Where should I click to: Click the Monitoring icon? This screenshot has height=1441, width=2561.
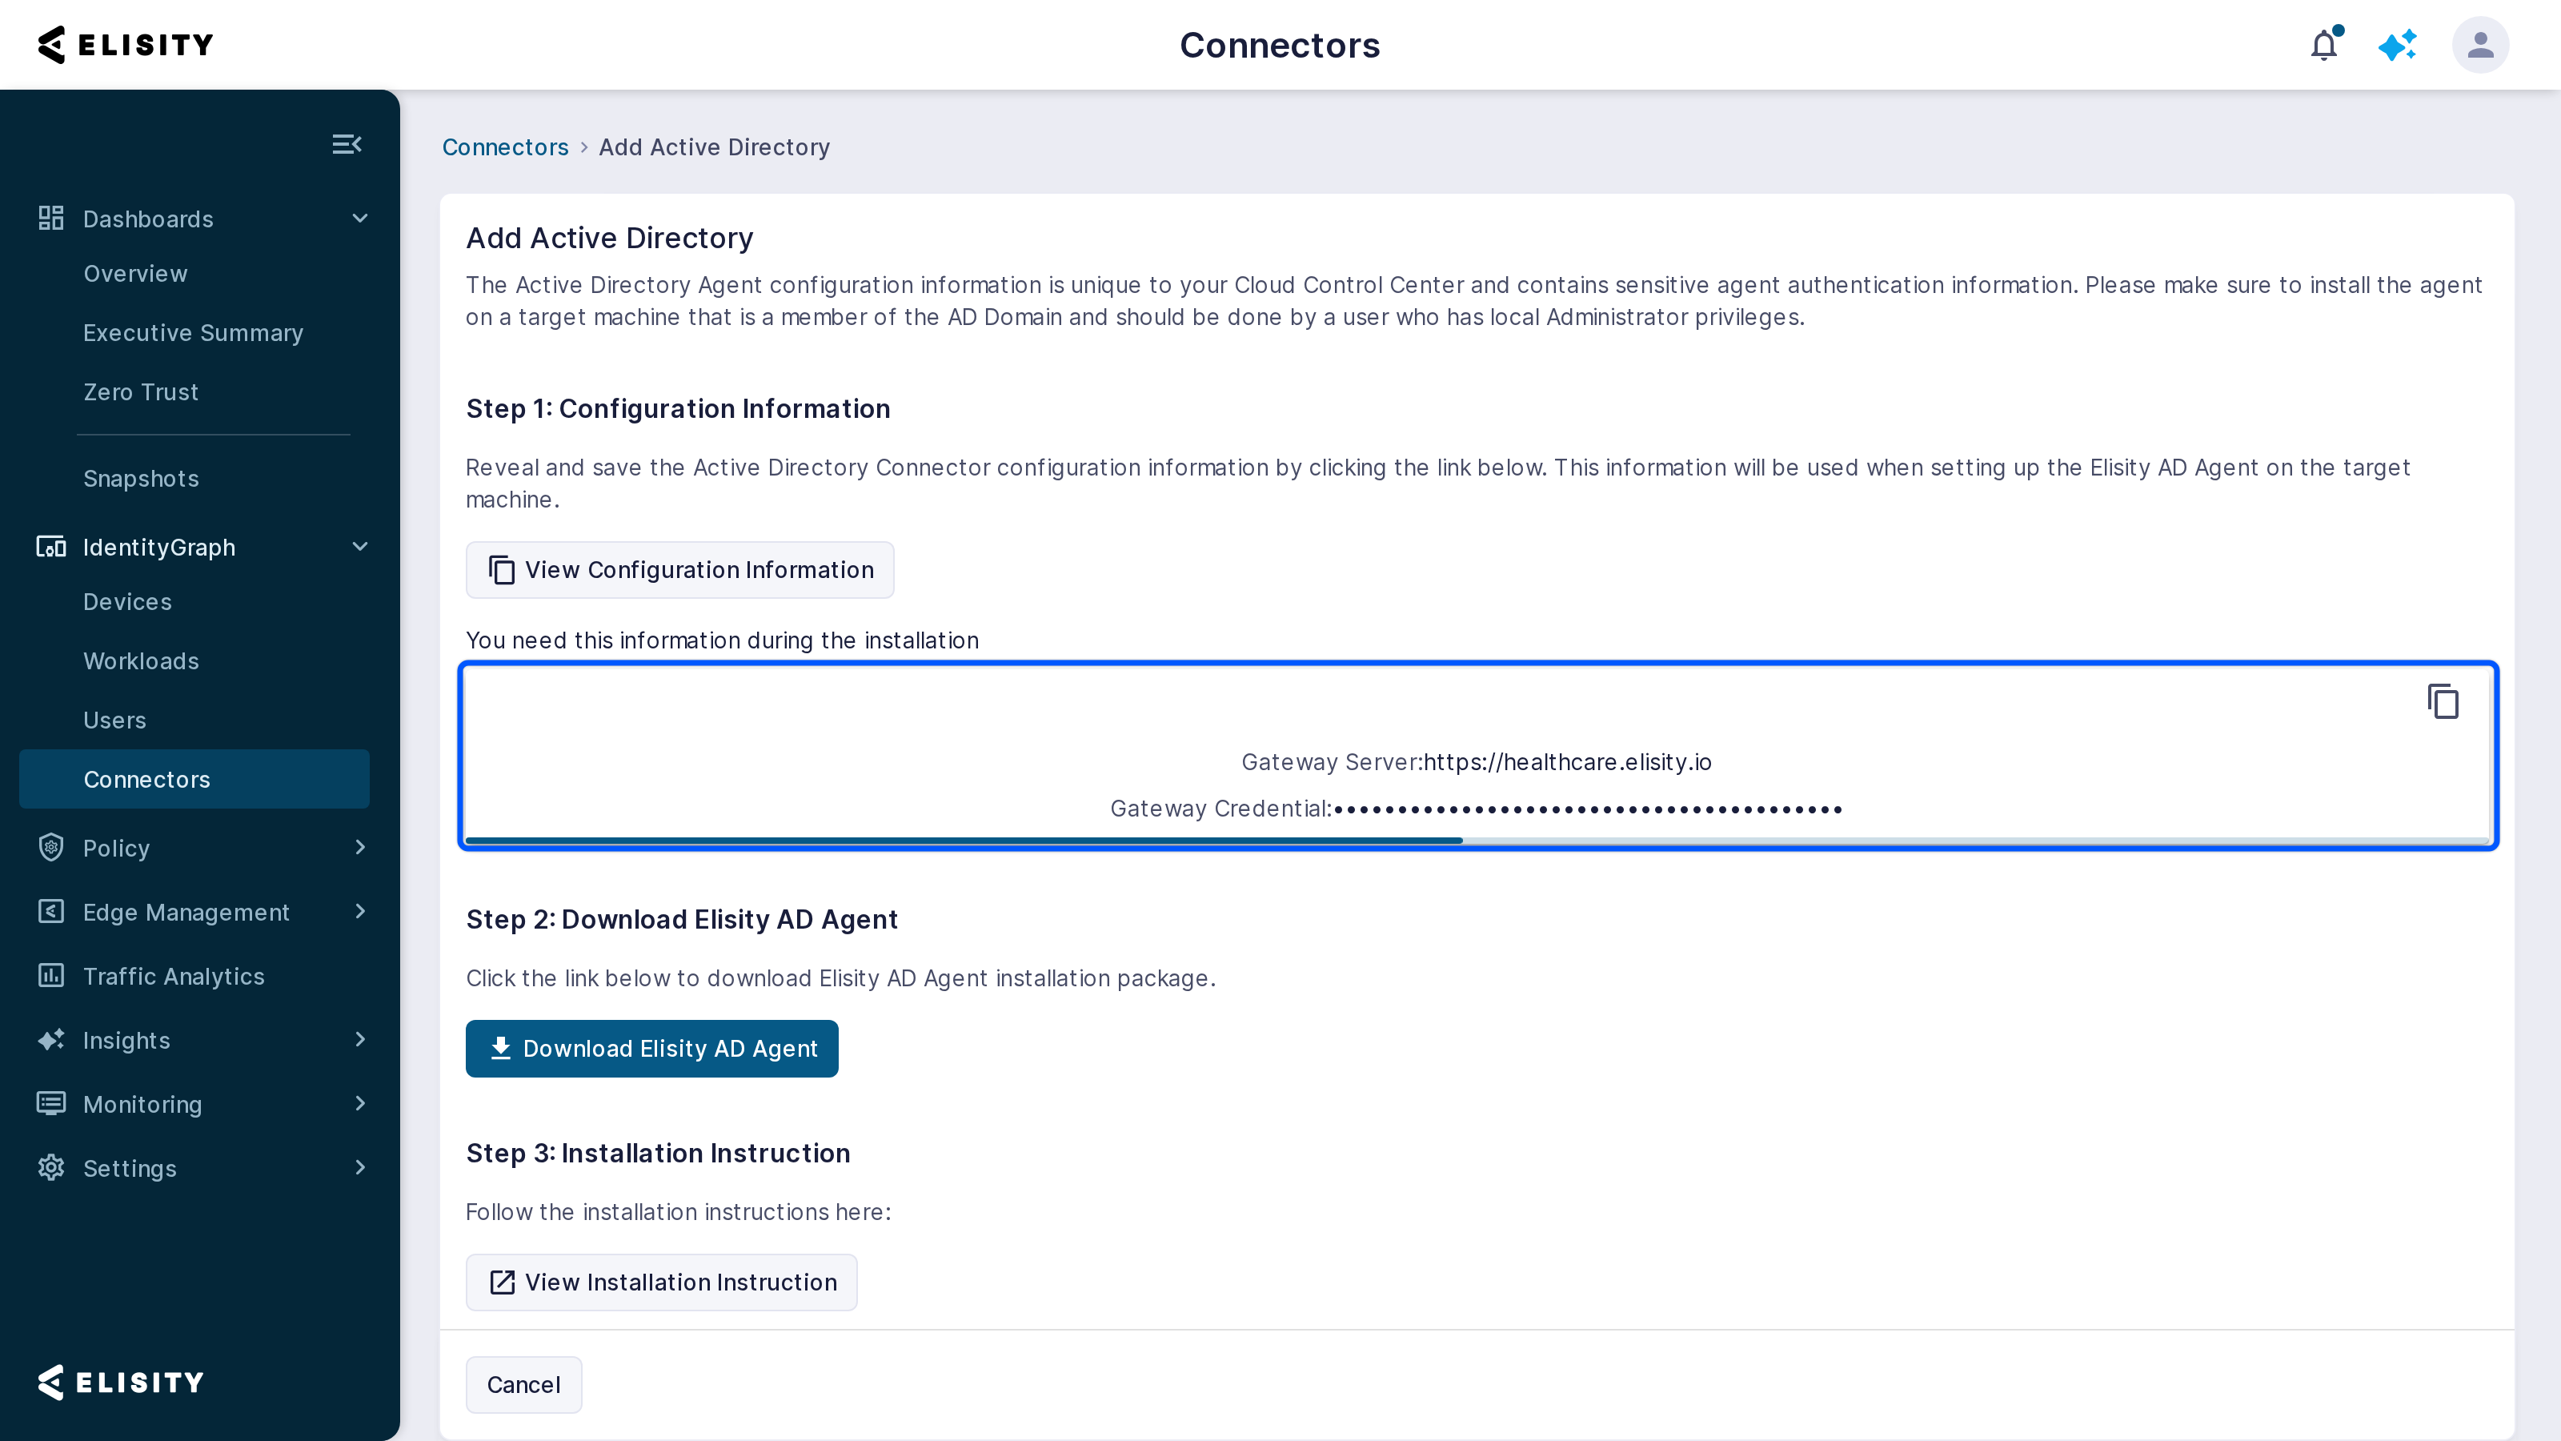click(50, 1103)
